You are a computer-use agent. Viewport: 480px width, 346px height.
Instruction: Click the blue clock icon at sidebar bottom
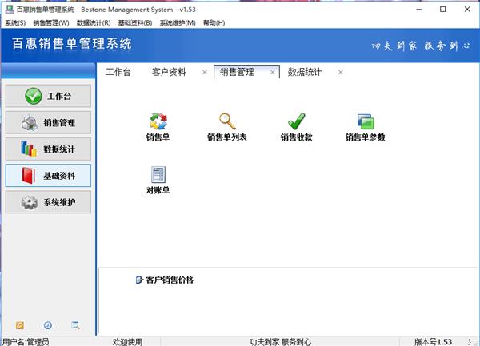tap(48, 325)
